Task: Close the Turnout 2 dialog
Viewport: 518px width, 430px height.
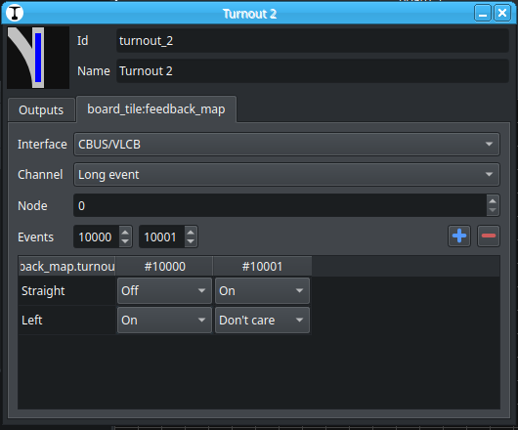Action: (502, 14)
